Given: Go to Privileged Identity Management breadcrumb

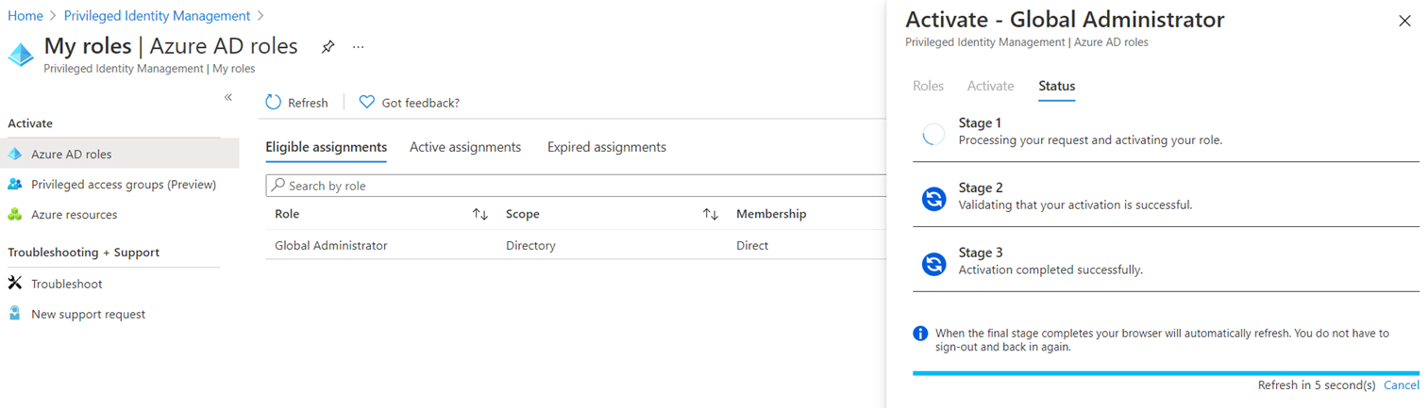Looking at the screenshot, I should tap(157, 16).
